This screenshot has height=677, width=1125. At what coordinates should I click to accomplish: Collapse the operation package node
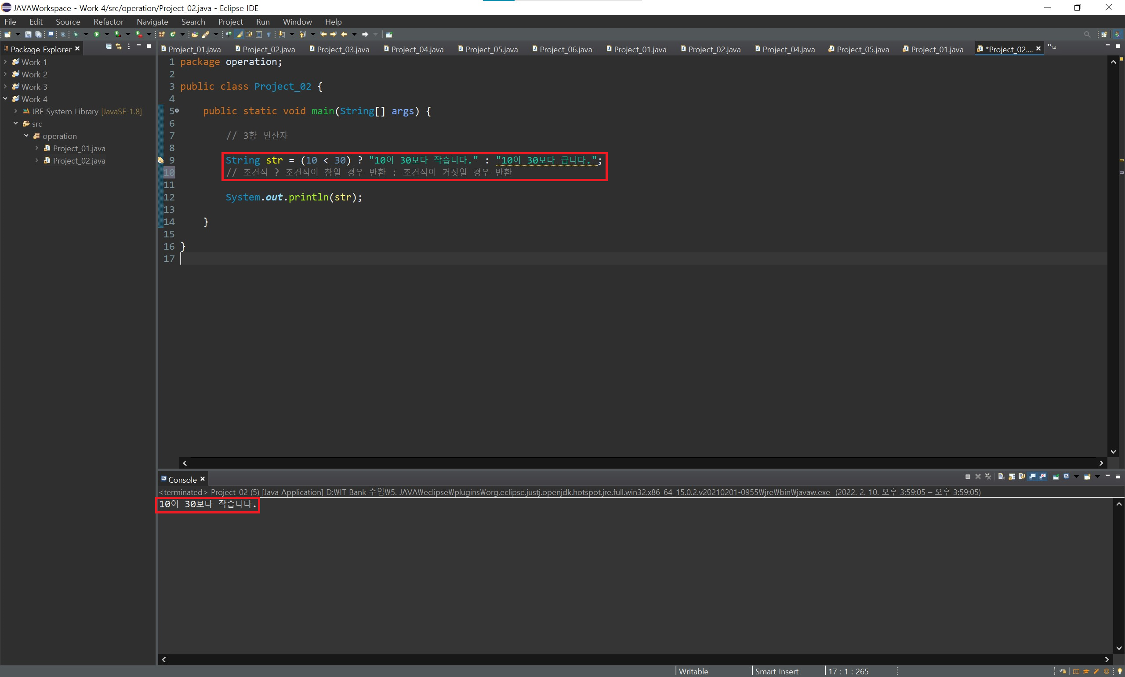[26, 136]
